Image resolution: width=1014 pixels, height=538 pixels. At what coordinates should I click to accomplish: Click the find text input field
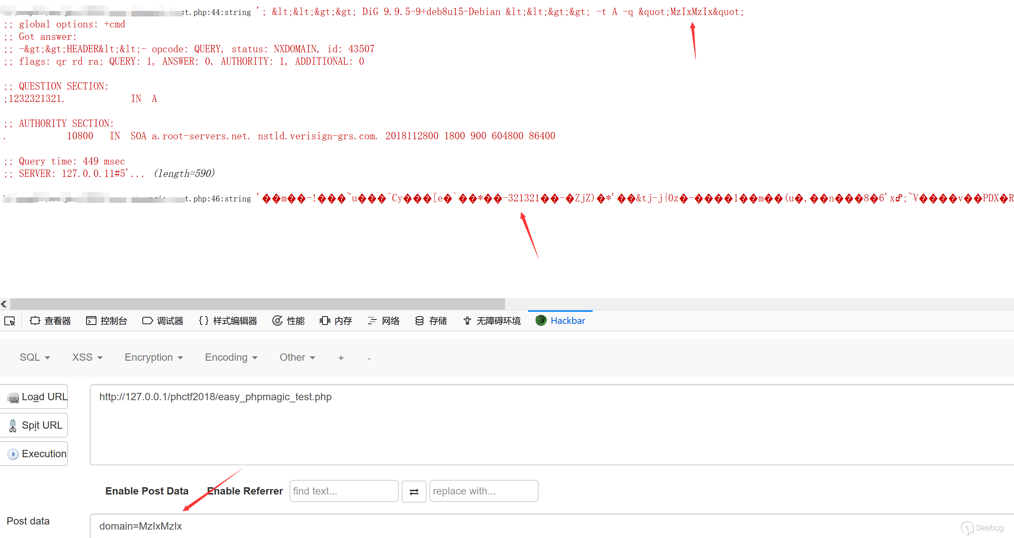[344, 491]
